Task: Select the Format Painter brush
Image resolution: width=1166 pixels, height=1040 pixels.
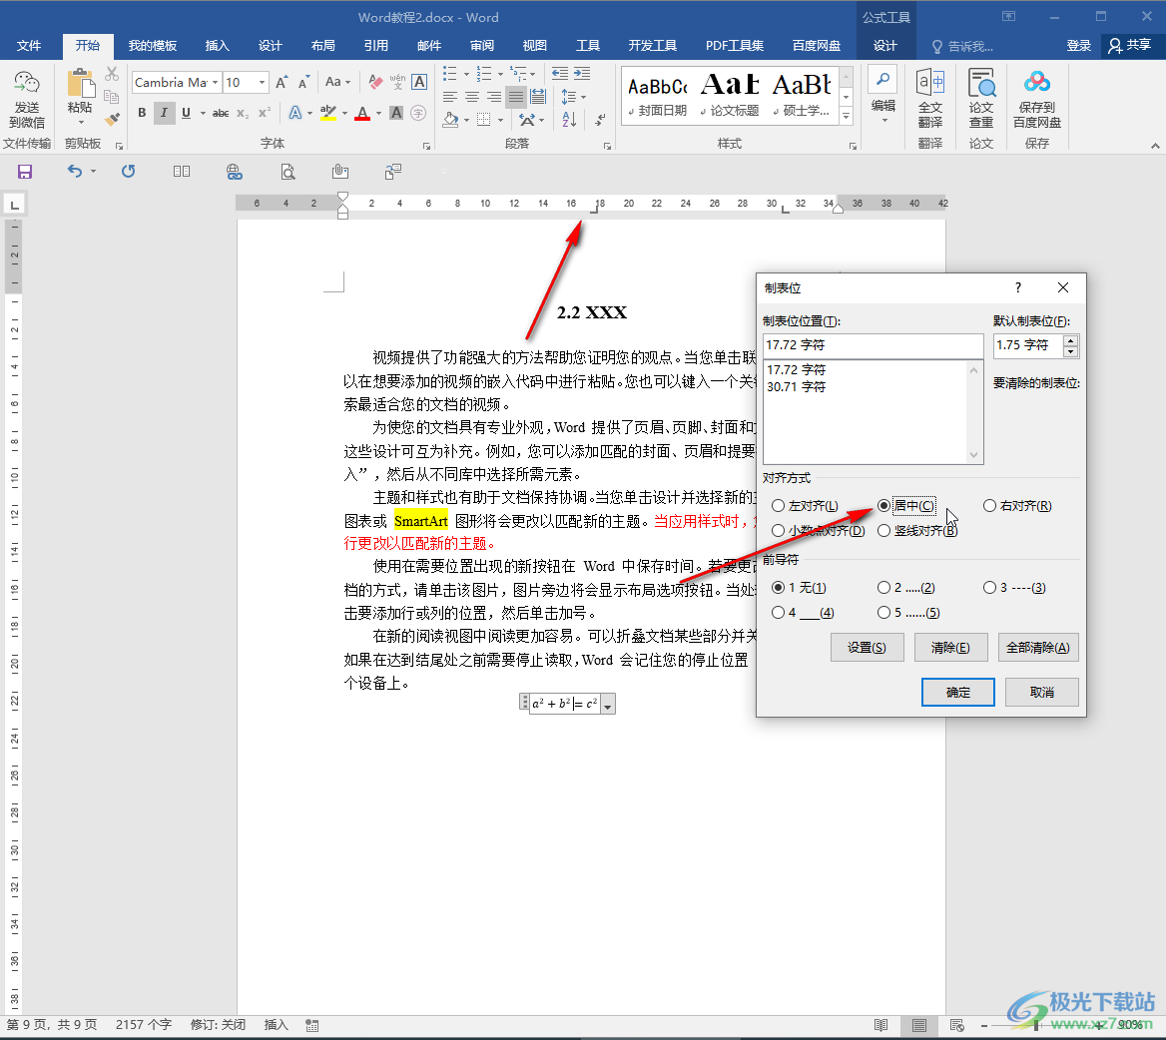Action: click(112, 118)
